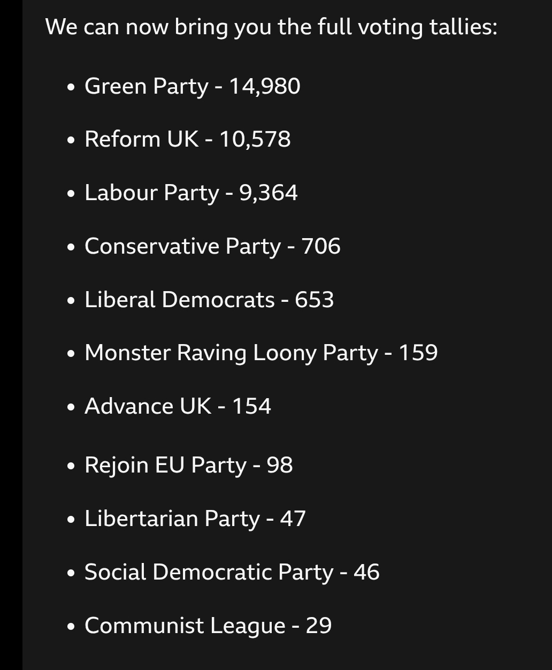This screenshot has width=552, height=670.
Task: Select the Communist League - 29 line
Action: click(208, 626)
